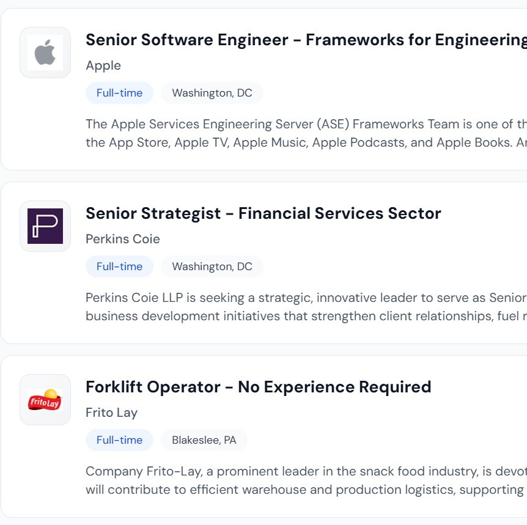This screenshot has height=525, width=527.
Task: Click the company name Apple below the job title
Action: point(103,65)
